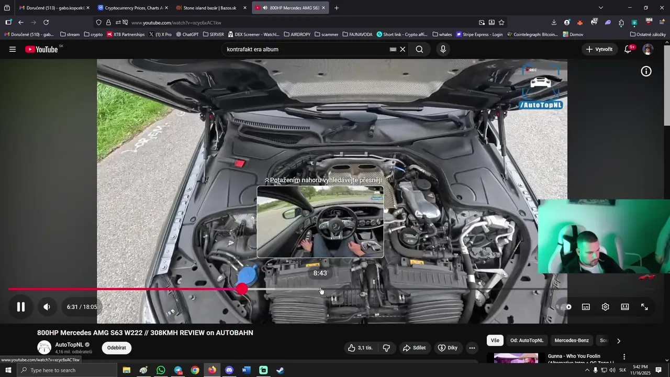Viewport: 670px width, 377px height.
Task: Submit search with magnifier button
Action: tap(419, 49)
